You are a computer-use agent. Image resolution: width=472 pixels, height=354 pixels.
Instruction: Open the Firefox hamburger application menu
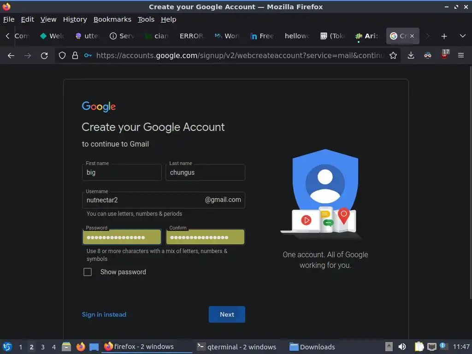pos(460,55)
